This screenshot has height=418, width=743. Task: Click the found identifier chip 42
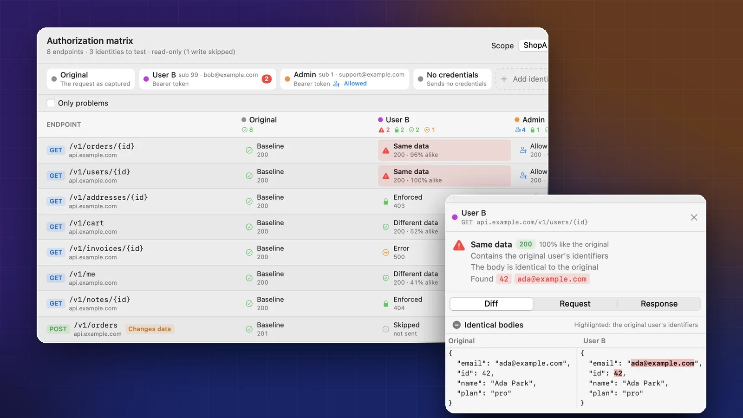[x=504, y=279]
